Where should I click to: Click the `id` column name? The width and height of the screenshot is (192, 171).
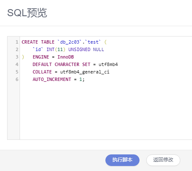tap(38, 49)
